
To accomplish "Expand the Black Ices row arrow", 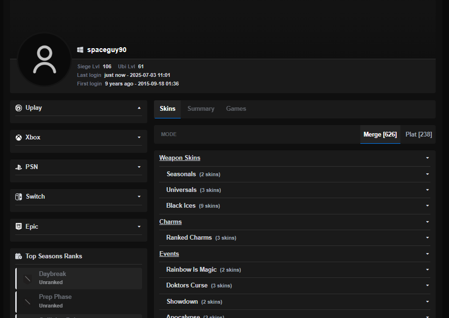I will [x=428, y=206].
